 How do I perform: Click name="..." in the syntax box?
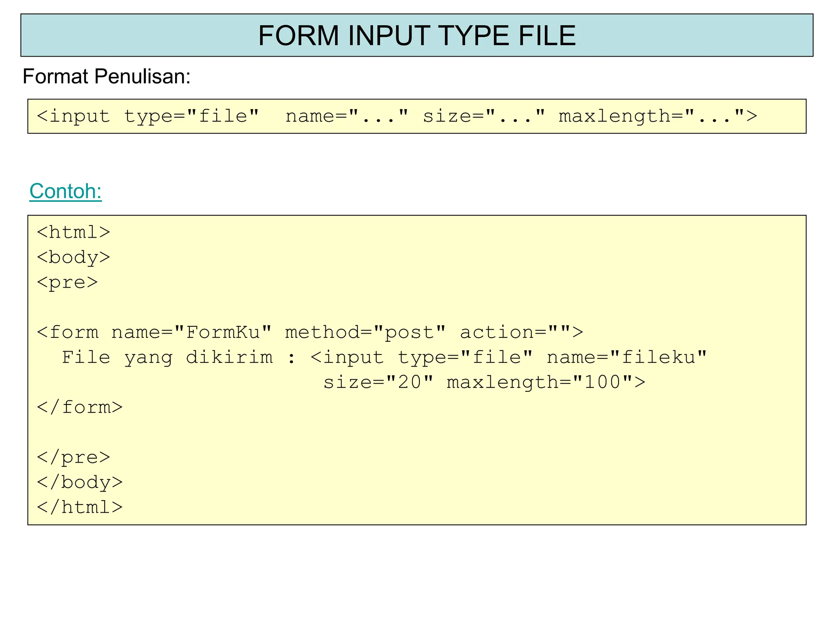click(x=347, y=116)
